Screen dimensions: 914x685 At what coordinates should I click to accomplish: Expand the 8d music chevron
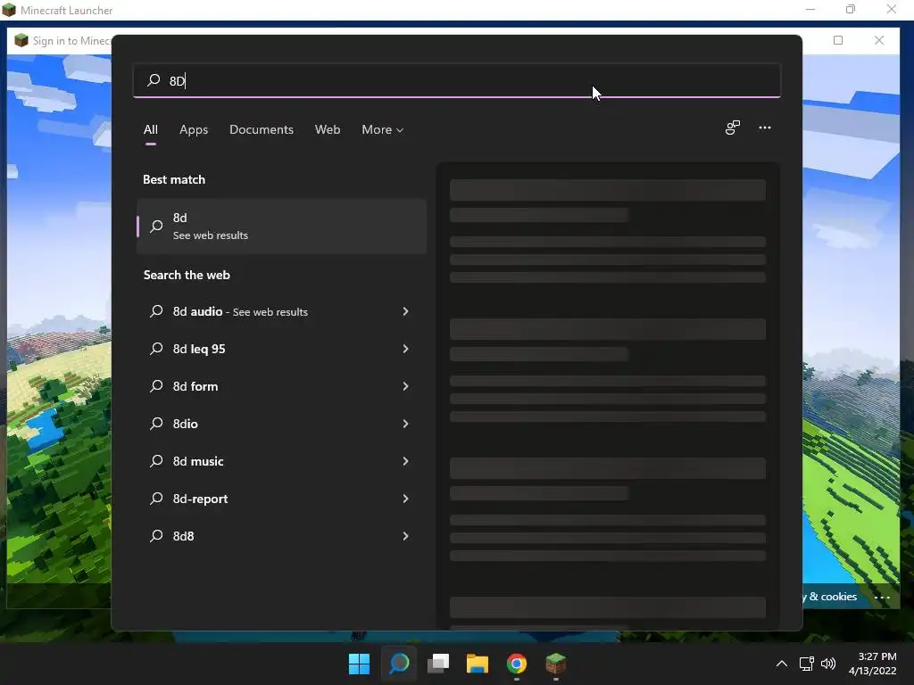coord(405,461)
